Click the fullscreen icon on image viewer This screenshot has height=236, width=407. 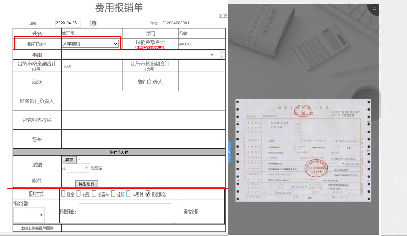coord(375,8)
